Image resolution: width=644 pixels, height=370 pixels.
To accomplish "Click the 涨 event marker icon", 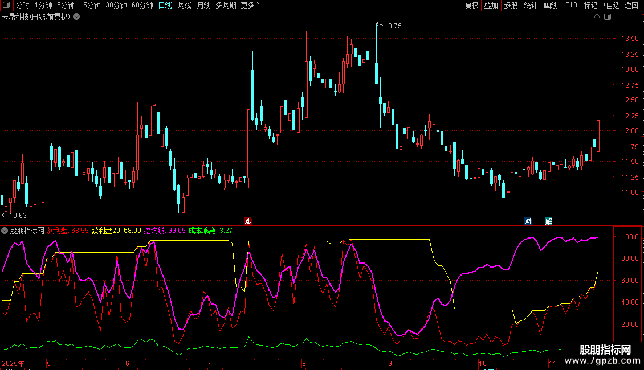I will 248,221.
